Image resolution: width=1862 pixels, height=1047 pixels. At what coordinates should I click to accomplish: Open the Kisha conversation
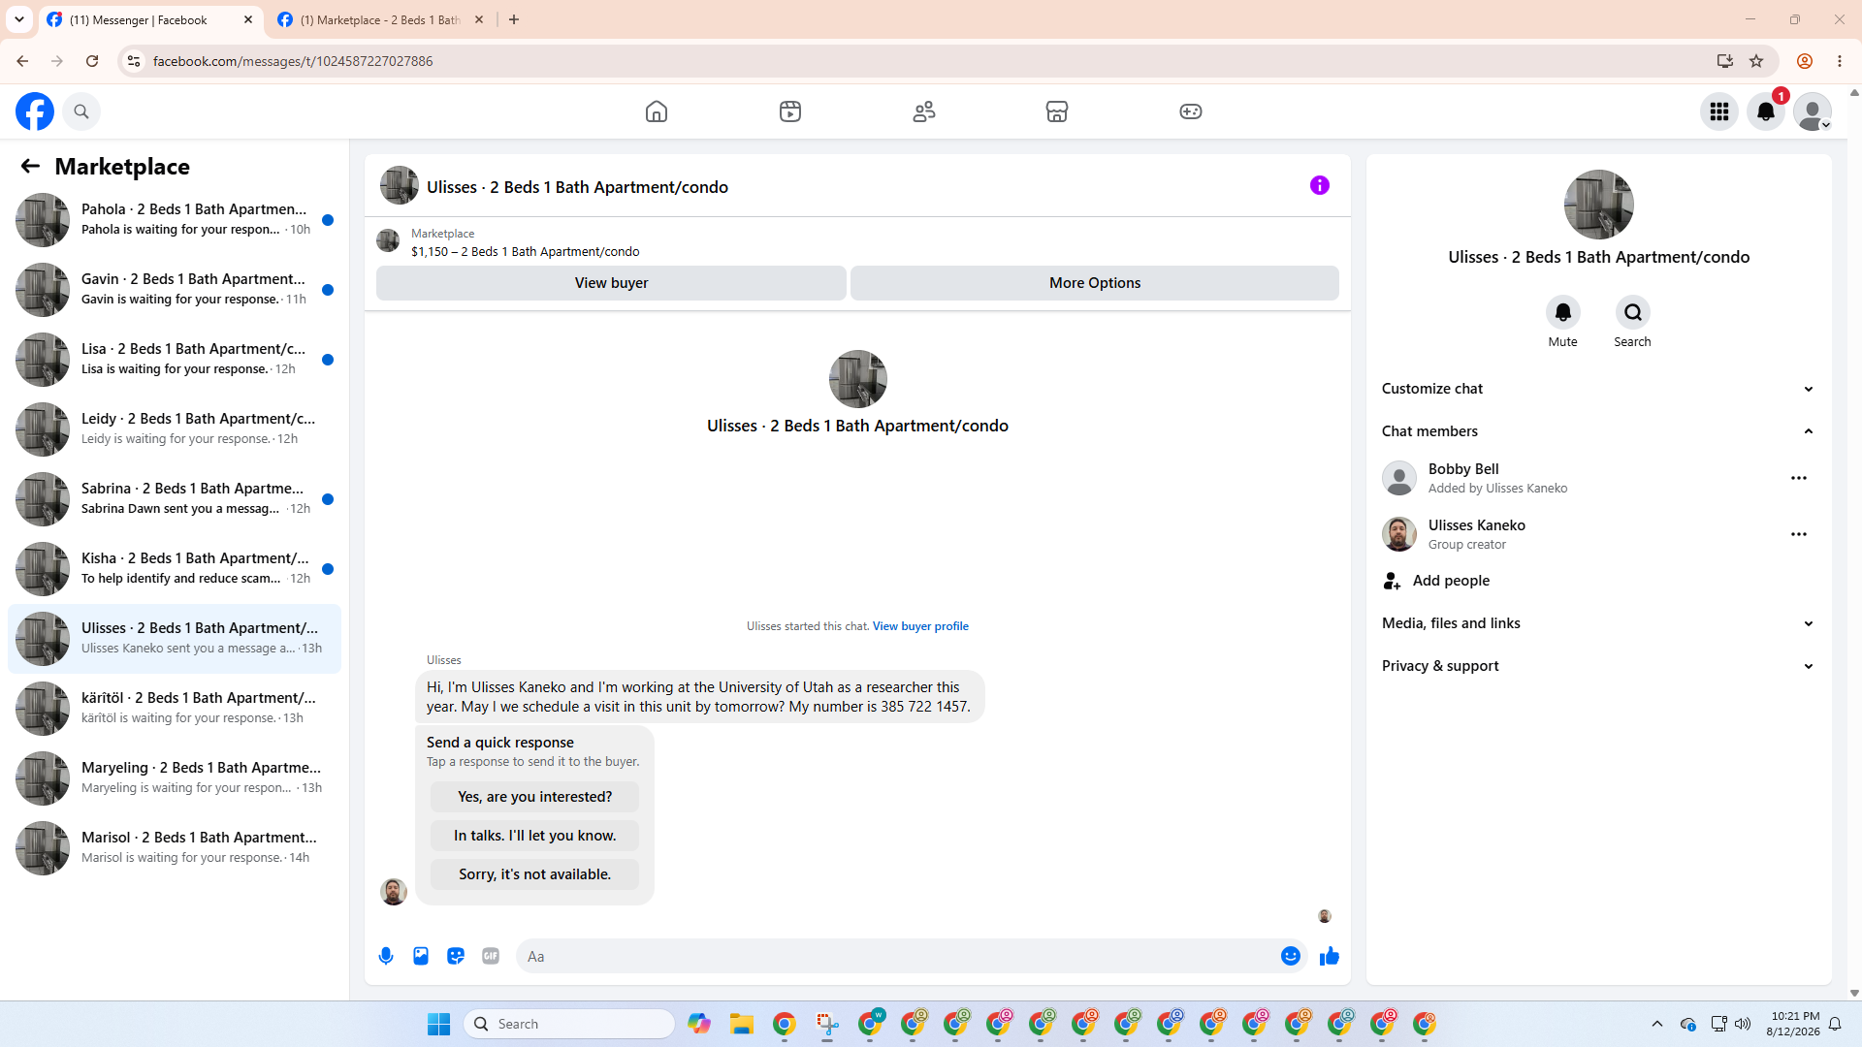point(175,569)
